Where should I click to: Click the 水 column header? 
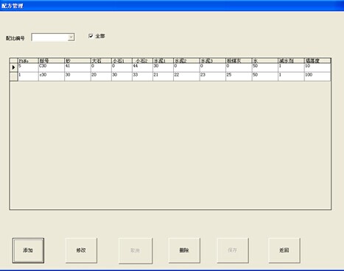point(265,61)
